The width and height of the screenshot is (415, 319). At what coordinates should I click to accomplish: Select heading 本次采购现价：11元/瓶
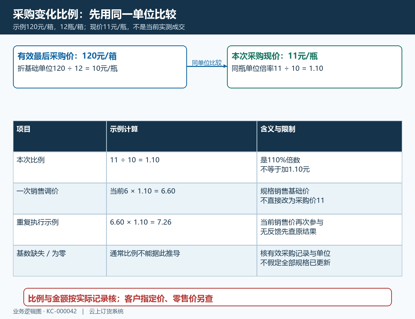click(x=275, y=56)
